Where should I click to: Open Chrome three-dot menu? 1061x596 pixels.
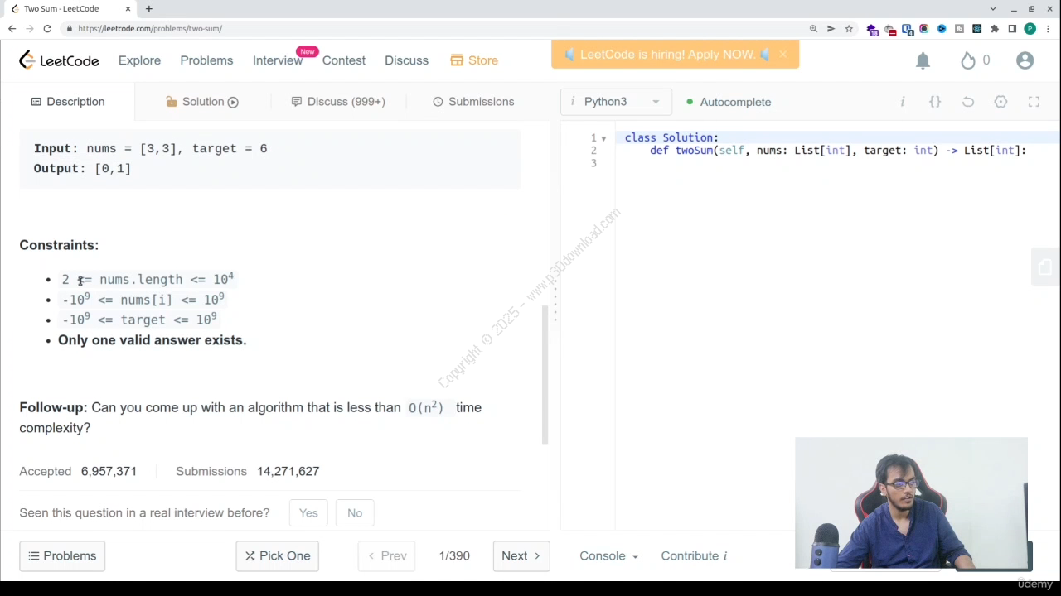[x=1048, y=29]
